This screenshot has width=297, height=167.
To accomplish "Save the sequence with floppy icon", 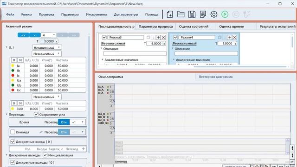I will [192, 14].
